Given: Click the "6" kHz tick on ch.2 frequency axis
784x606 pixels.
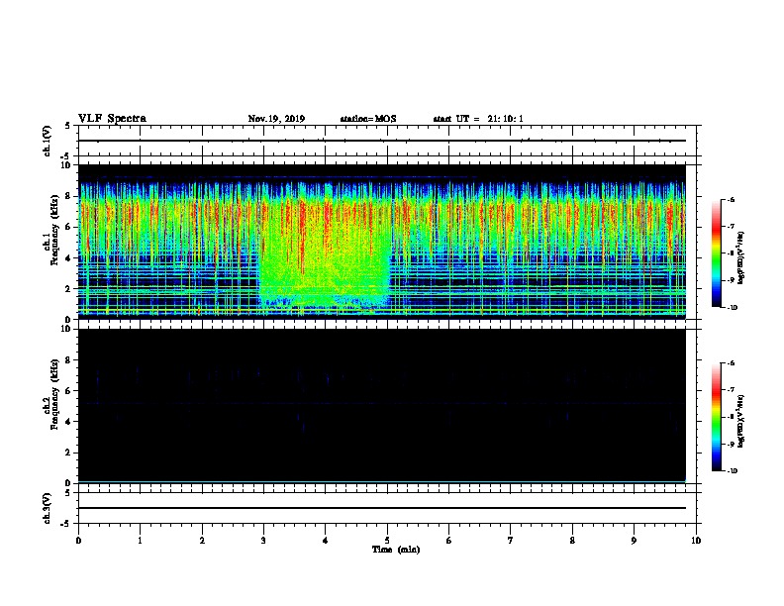Looking at the screenshot, I should [x=69, y=391].
